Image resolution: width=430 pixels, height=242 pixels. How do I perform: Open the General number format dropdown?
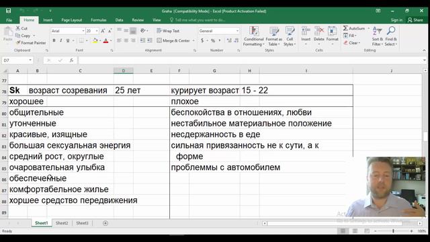(x=237, y=31)
